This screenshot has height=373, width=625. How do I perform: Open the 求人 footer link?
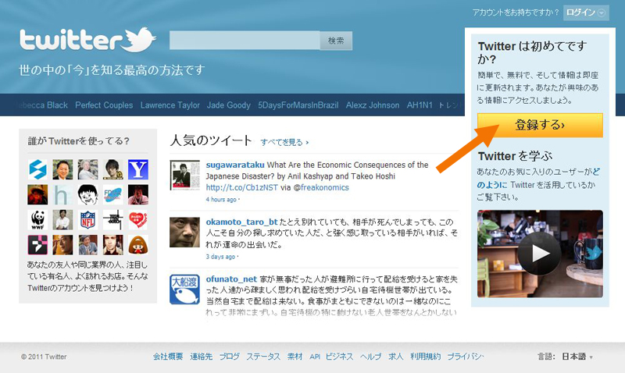[396, 357]
